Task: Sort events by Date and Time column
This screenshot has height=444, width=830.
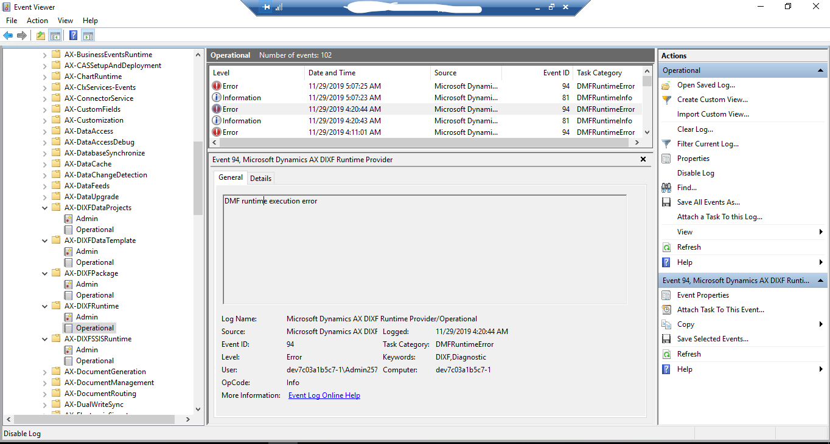Action: (368, 73)
